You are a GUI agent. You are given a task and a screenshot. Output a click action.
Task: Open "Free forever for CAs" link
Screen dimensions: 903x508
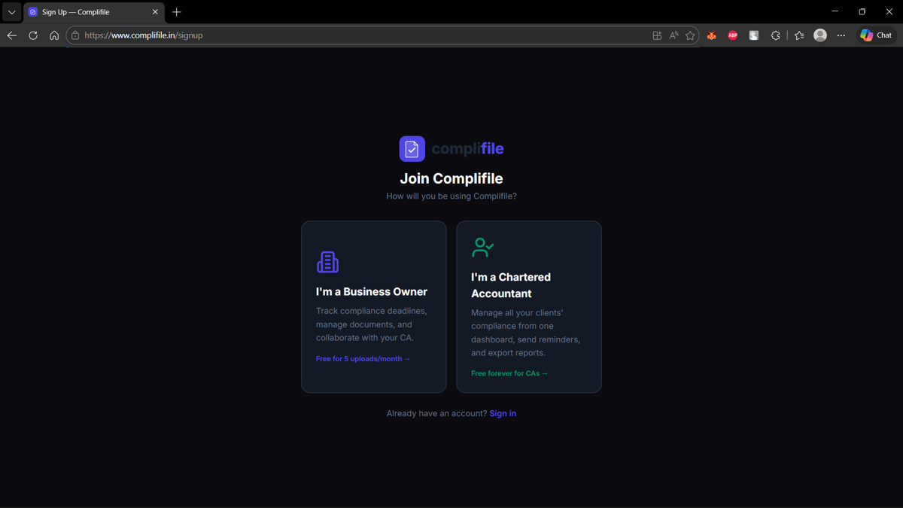(x=509, y=373)
